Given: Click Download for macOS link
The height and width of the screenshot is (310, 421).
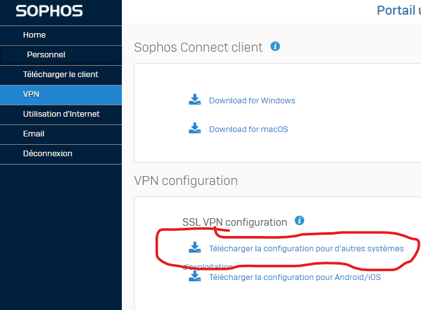Looking at the screenshot, I should click(248, 129).
